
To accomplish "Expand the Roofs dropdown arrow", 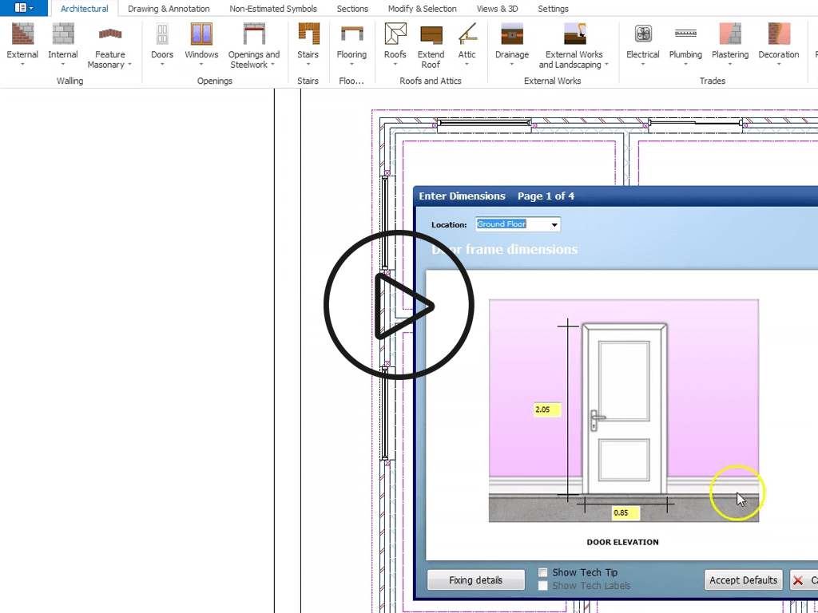I will [395, 65].
